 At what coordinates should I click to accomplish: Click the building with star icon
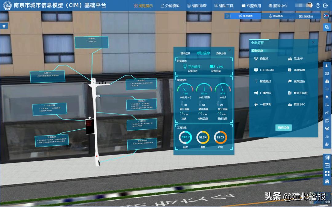pos(327,144)
